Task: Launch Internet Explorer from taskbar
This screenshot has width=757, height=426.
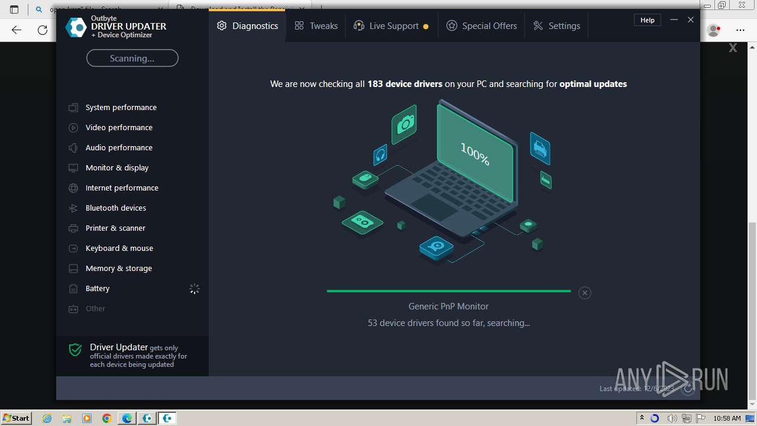Action: pos(47,418)
